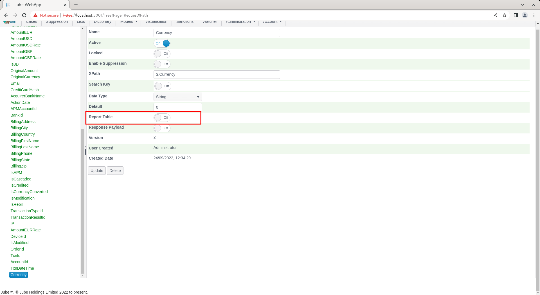Toggle the Locked switch on

tap(162, 54)
